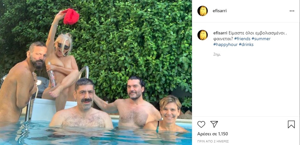Save post with the bookmark icon
Screen dimensions: 300x145
291,124
